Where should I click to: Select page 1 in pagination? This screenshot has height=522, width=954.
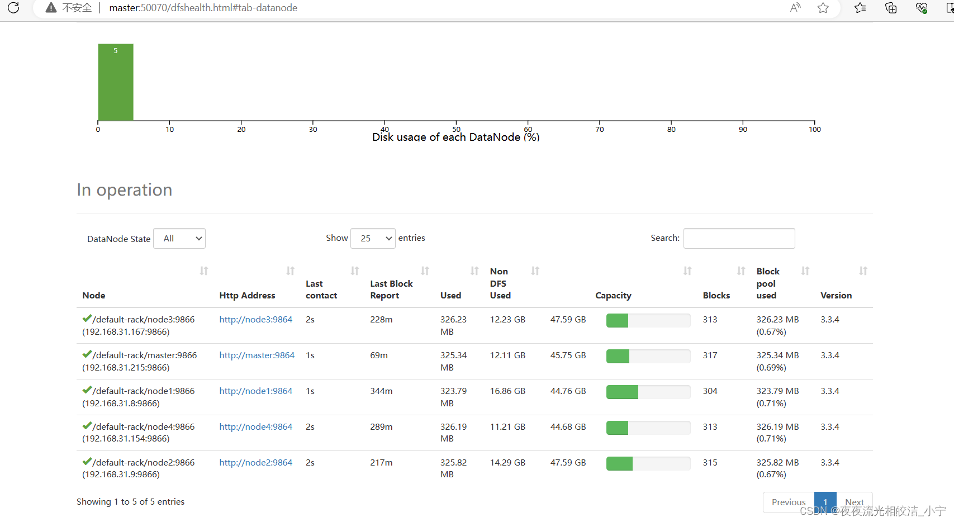[825, 502]
